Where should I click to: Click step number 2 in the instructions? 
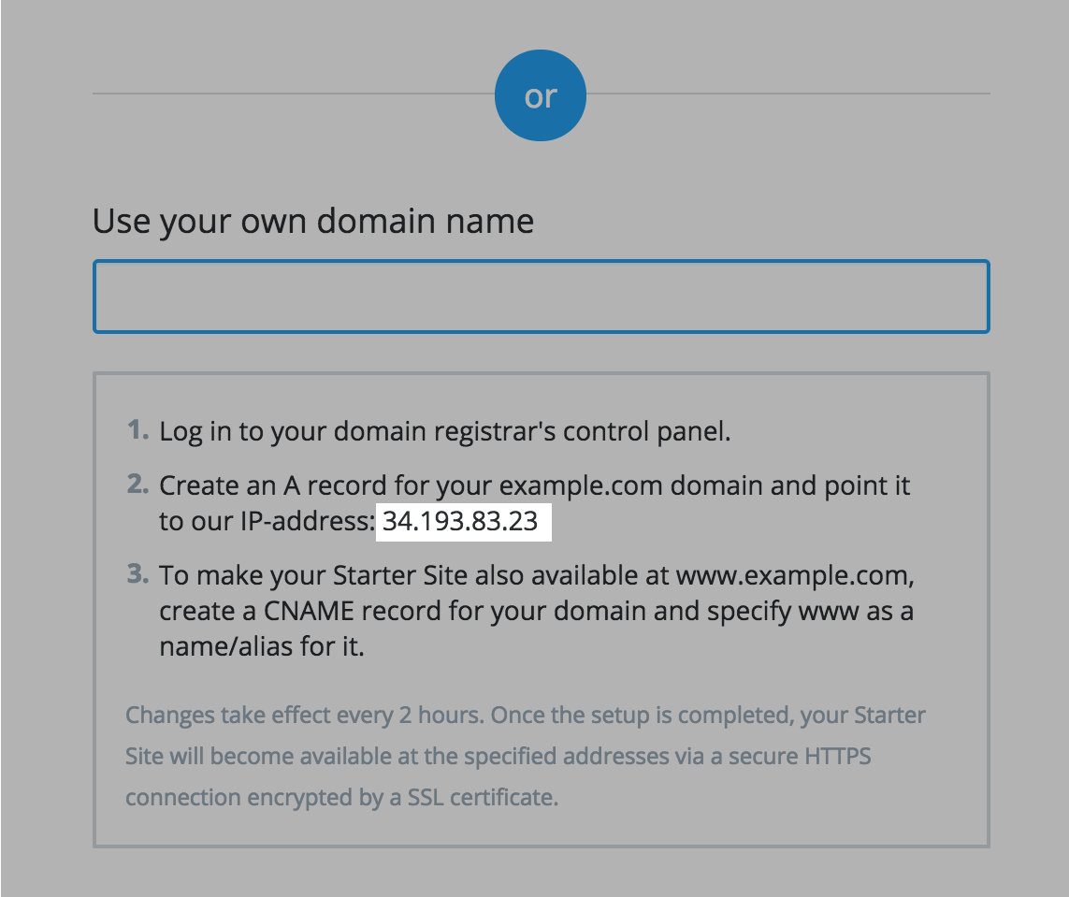click(x=138, y=485)
